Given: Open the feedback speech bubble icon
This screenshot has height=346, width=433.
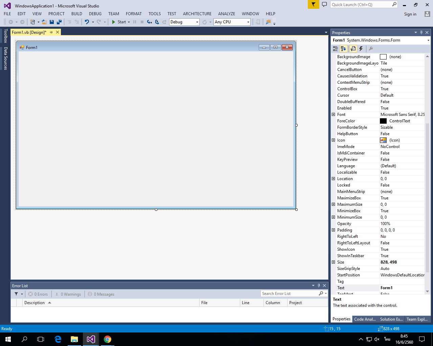Looking at the screenshot, I should (324, 4).
